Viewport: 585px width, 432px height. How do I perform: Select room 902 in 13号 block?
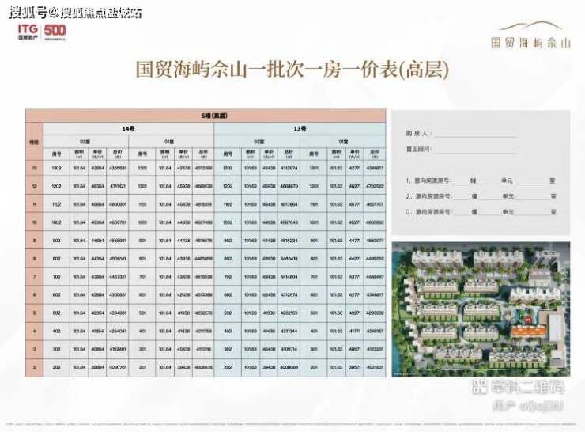click(x=228, y=241)
